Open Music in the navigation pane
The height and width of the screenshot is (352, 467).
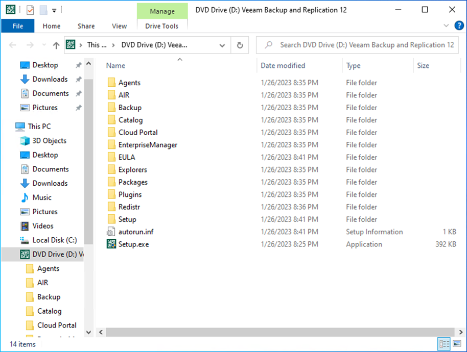(42, 198)
